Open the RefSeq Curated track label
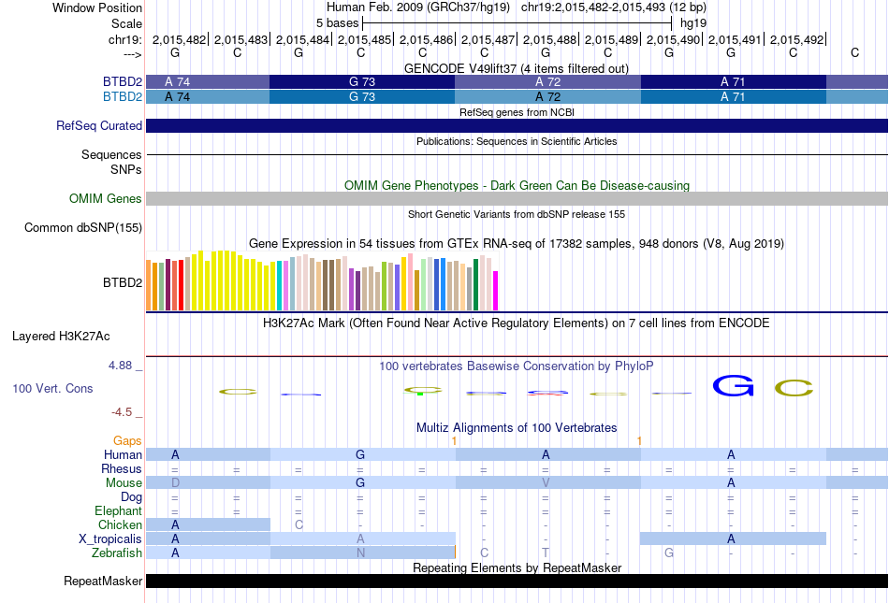The width and height of the screenshot is (889, 603). point(98,125)
